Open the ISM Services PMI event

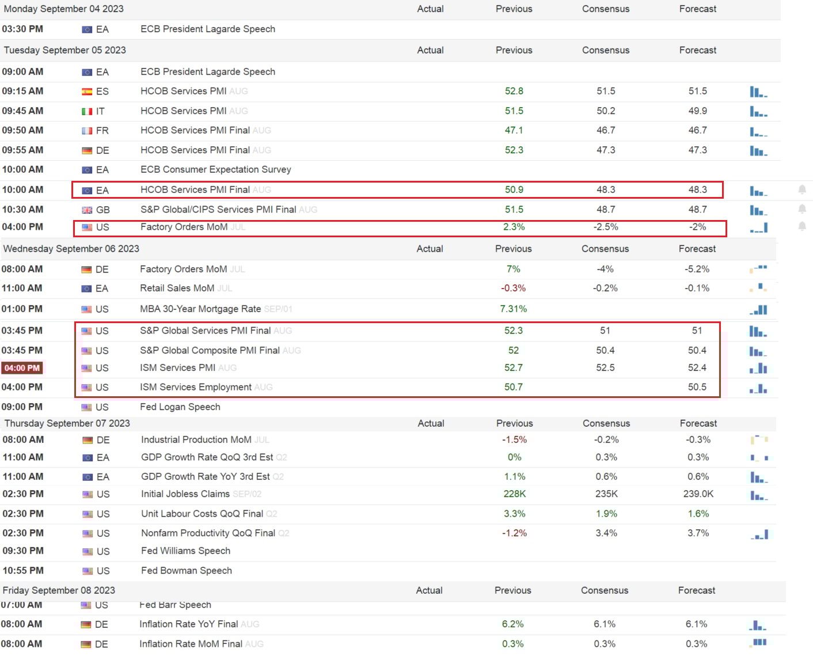[177, 367]
